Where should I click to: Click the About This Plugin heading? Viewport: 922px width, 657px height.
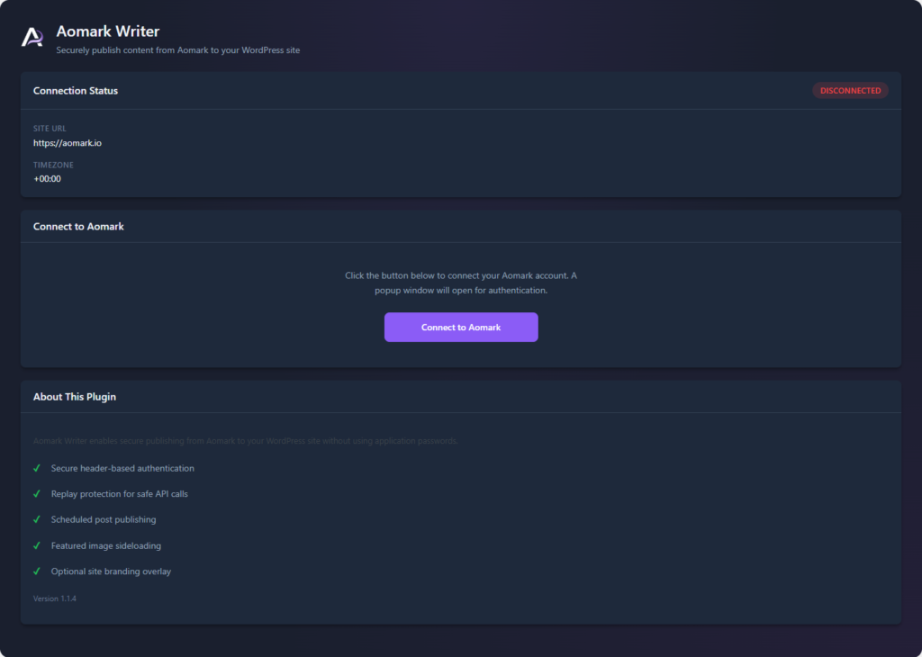75,397
